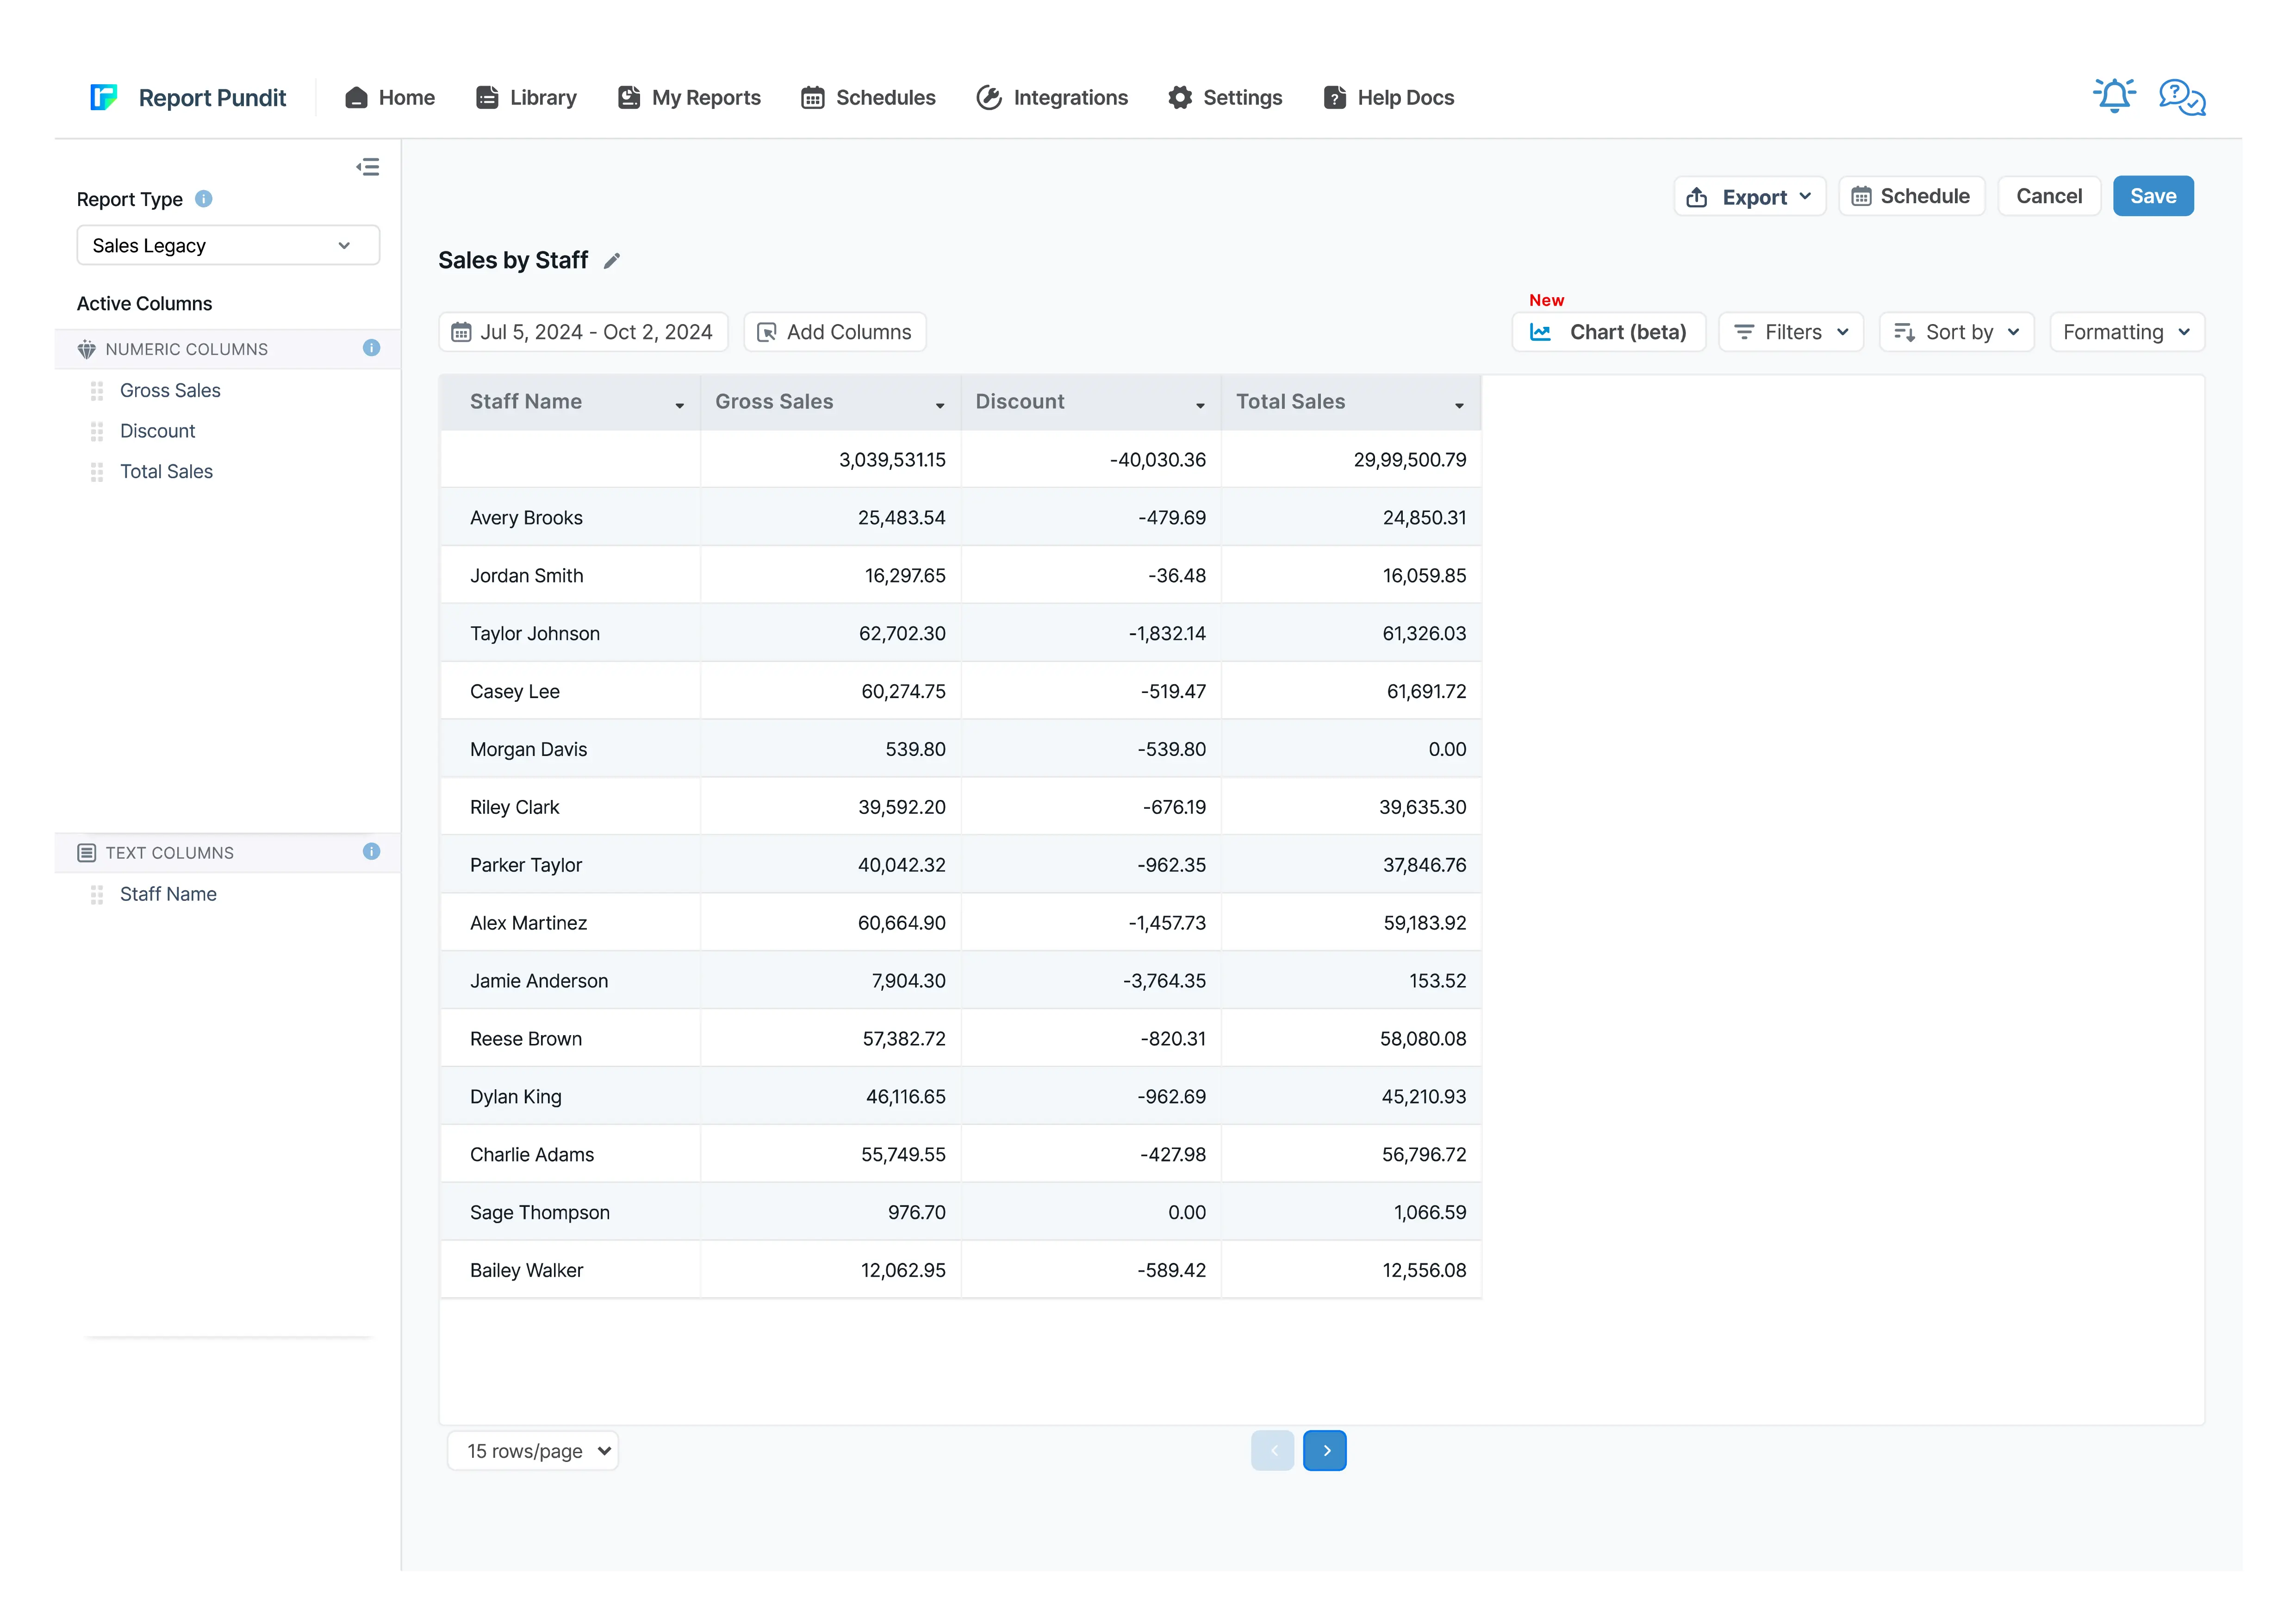The height and width of the screenshot is (1624, 2296).
Task: Click the Add Columns button
Action: (x=835, y=332)
